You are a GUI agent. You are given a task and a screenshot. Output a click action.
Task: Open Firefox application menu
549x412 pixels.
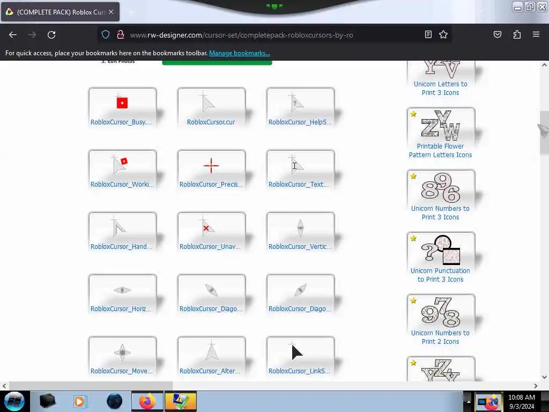536,34
